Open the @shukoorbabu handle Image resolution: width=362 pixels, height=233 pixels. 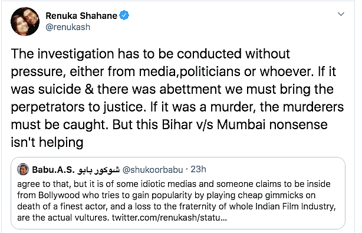[x=153, y=170]
